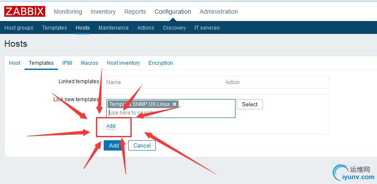Open the Administration menu

tap(219, 12)
